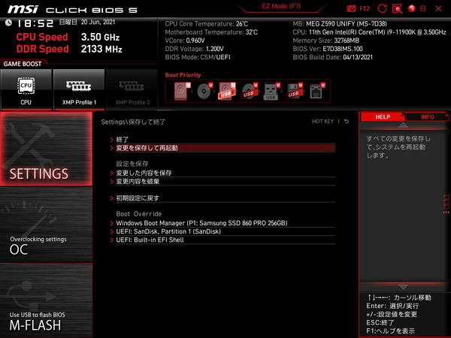The image size is (451, 338).
Task: Toggle XMP Profile 2
Action: click(x=132, y=89)
